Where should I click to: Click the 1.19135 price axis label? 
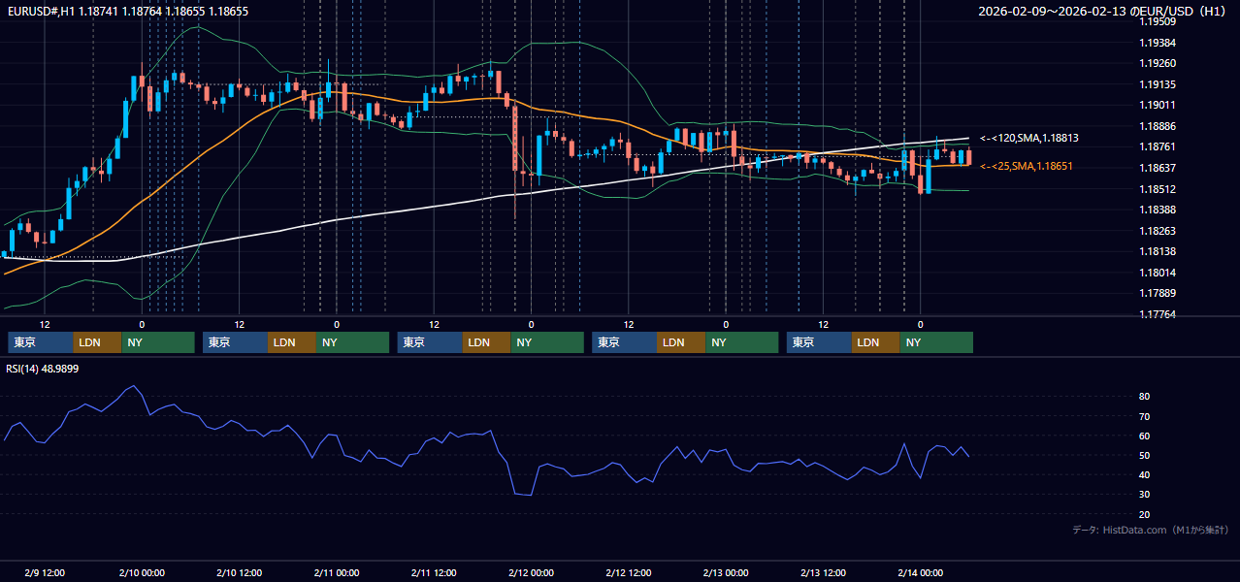tap(1157, 84)
